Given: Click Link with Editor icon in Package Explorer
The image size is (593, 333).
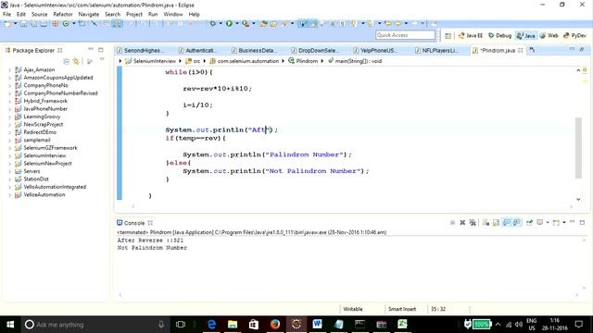Looking at the screenshot, I should coord(76,61).
